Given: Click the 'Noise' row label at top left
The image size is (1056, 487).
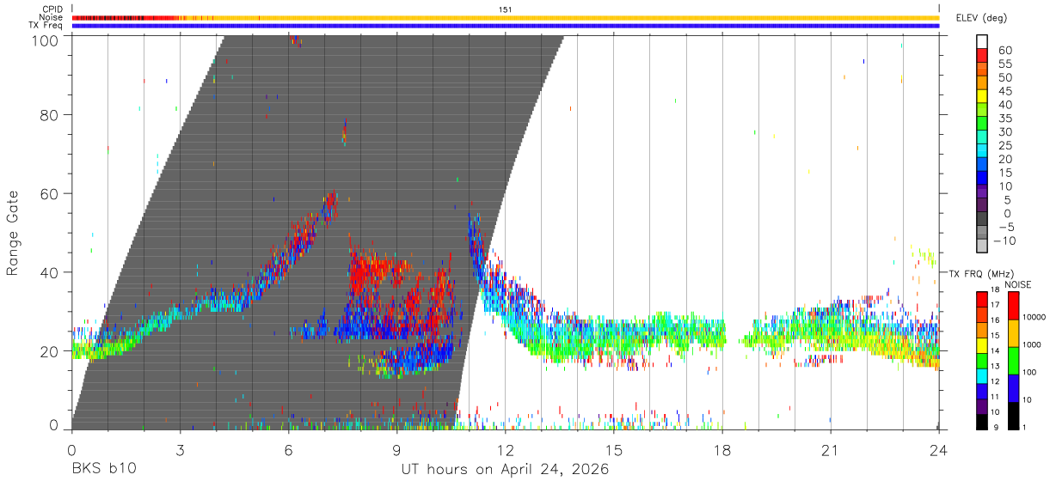Looking at the screenshot, I should coord(51,17).
